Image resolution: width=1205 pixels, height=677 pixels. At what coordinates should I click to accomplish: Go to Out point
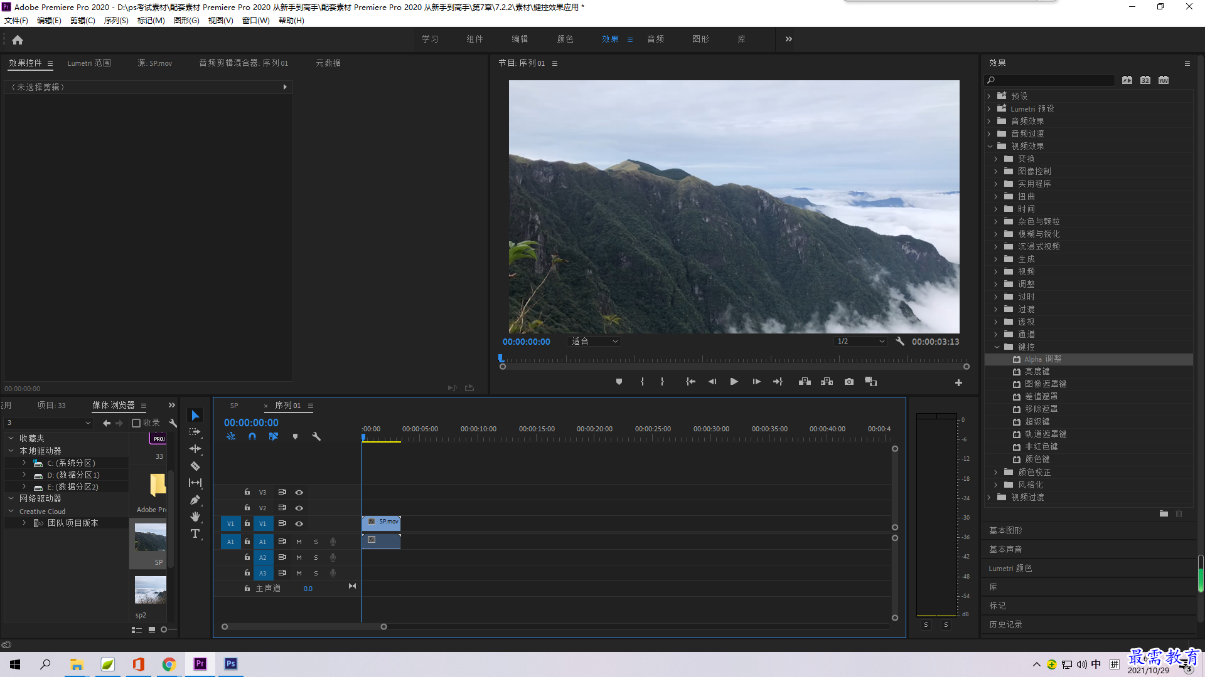pos(778,382)
